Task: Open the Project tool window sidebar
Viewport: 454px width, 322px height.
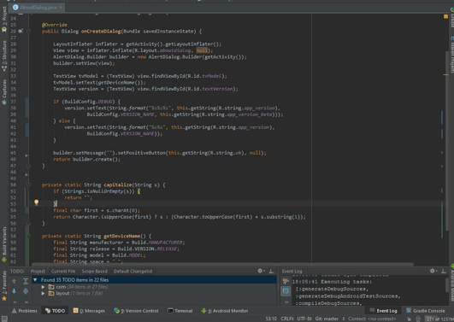Action: [4, 19]
